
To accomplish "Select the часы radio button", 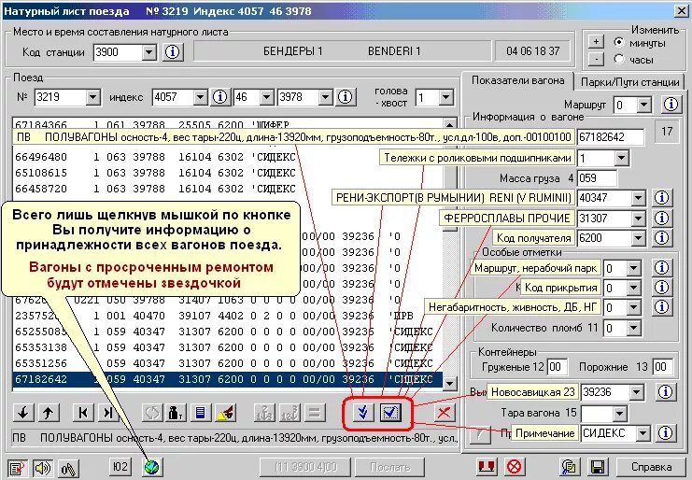I will tap(619, 59).
